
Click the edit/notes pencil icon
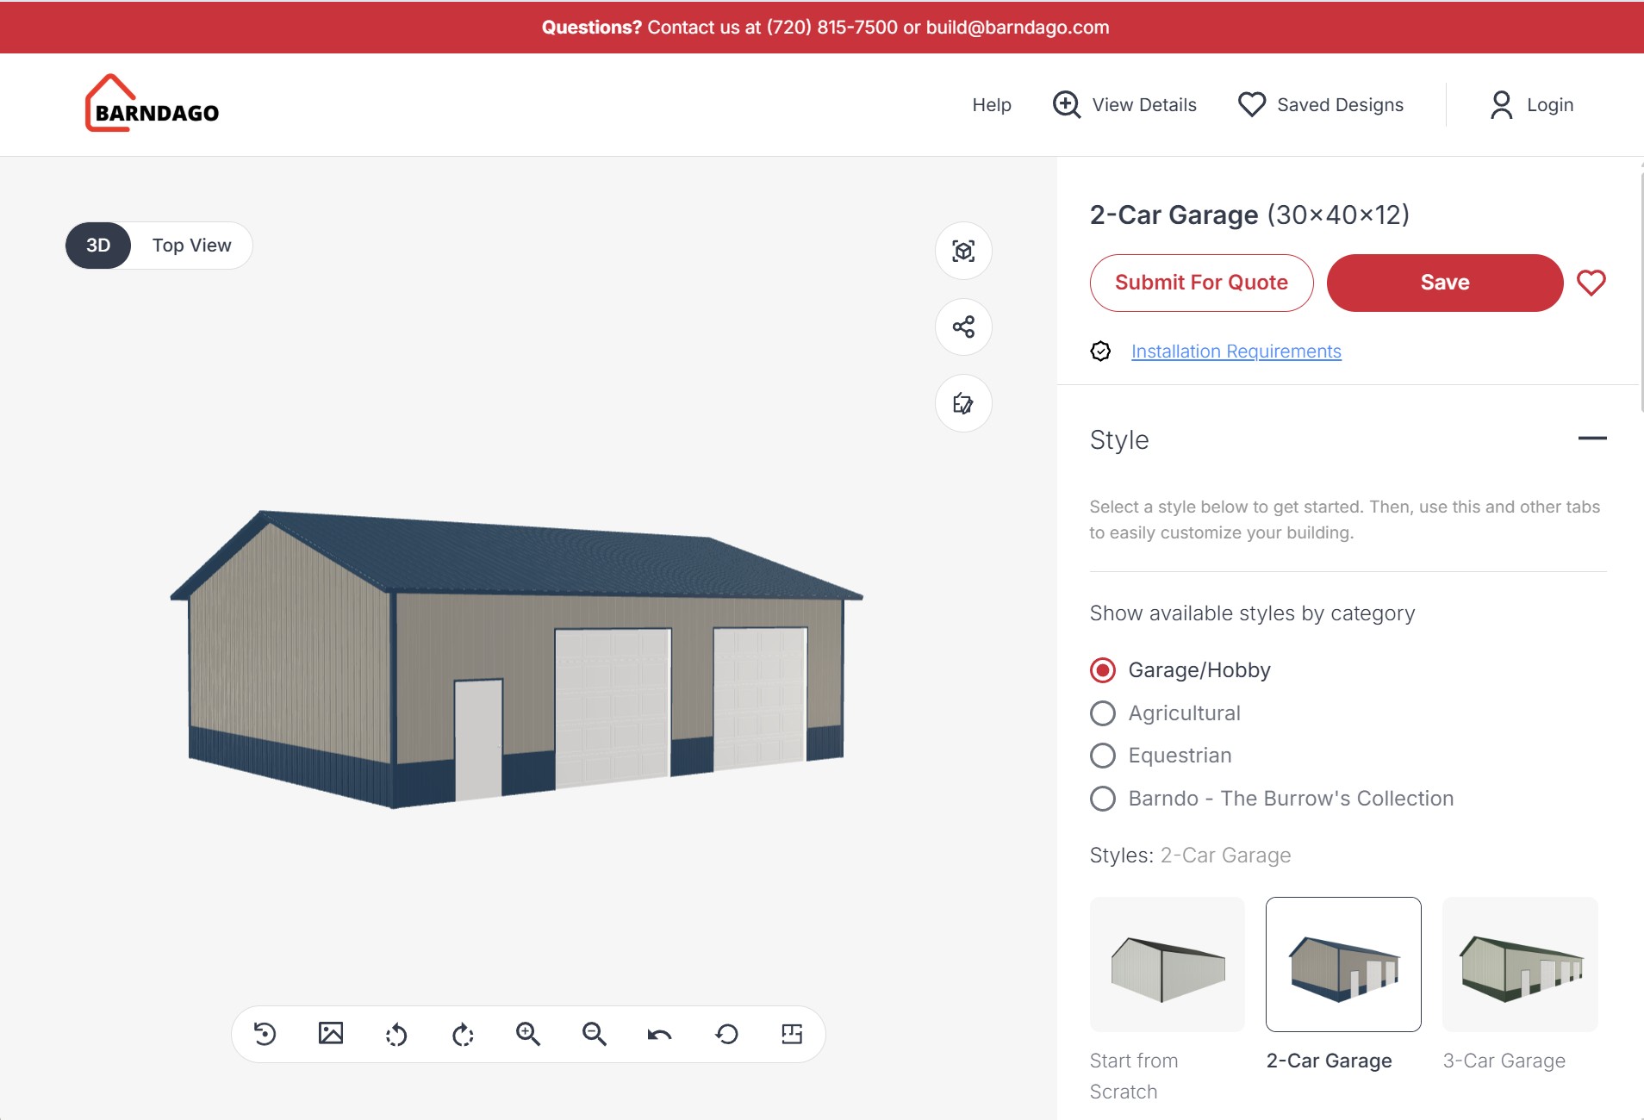[x=963, y=403]
